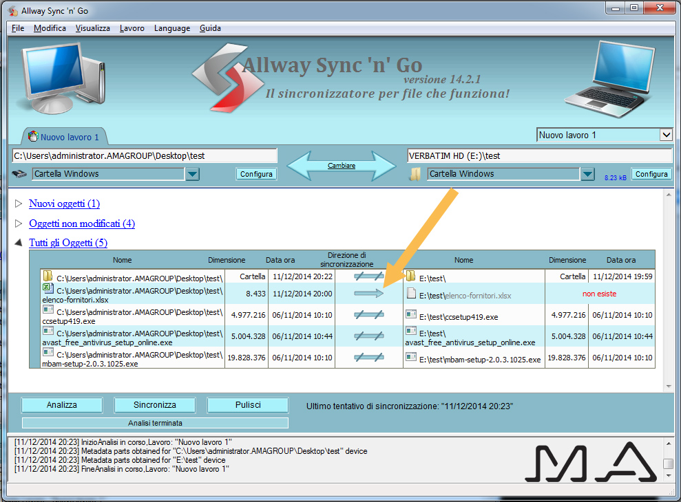Click exe icon of left avast_free_antivirus_setup_online.exe

[x=48, y=331]
